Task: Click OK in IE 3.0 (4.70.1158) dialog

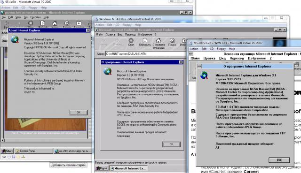Action: 171,144
